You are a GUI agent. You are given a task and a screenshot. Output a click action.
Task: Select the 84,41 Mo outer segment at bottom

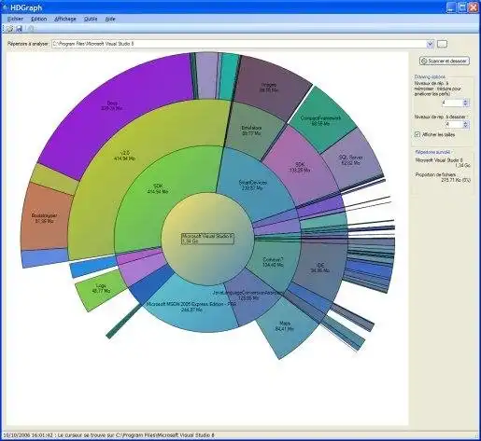coord(285,326)
